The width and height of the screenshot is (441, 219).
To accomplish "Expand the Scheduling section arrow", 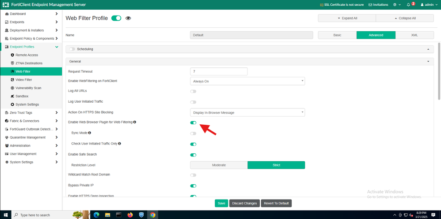I will [428, 49].
